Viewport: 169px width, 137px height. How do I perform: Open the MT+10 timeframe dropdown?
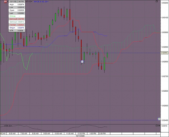click(29, 2)
